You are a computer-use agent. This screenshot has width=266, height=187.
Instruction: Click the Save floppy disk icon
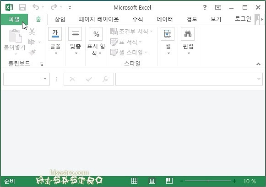click(22, 7)
